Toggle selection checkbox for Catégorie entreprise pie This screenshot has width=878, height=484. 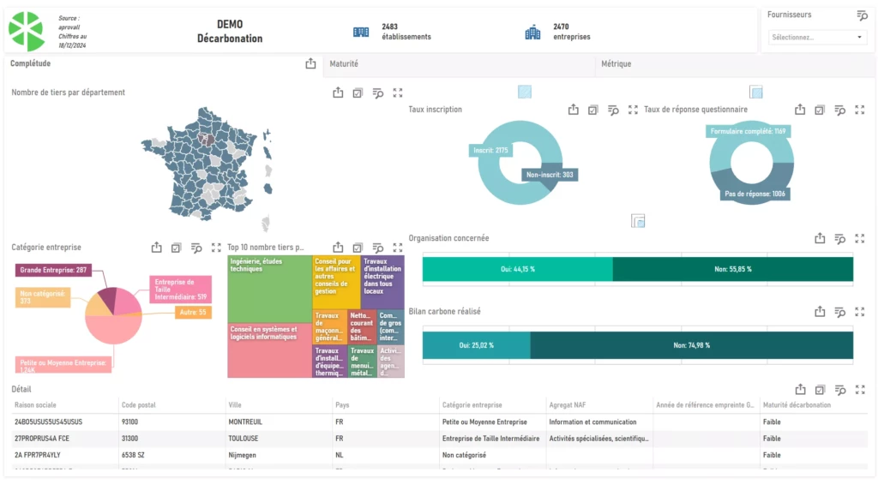coord(177,248)
